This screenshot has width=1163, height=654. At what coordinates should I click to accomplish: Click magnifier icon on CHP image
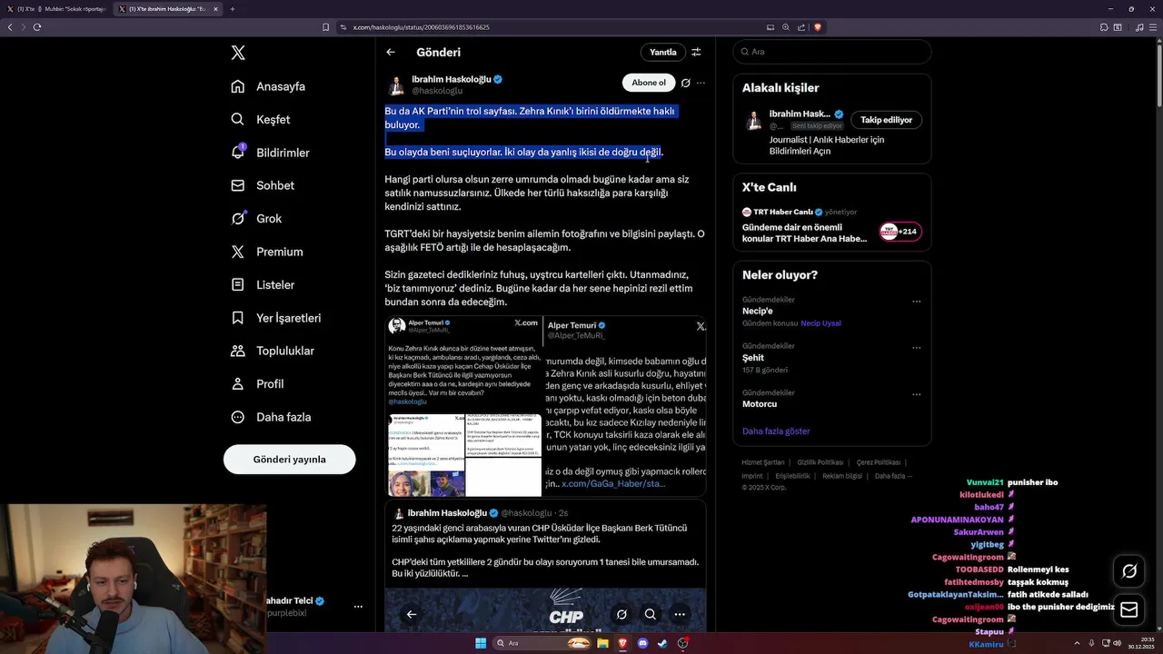[651, 614]
